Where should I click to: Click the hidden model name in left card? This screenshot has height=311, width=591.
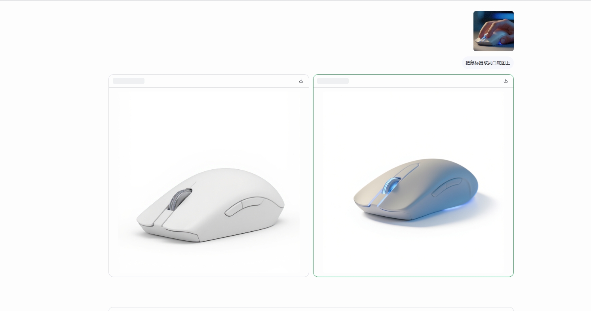click(129, 81)
